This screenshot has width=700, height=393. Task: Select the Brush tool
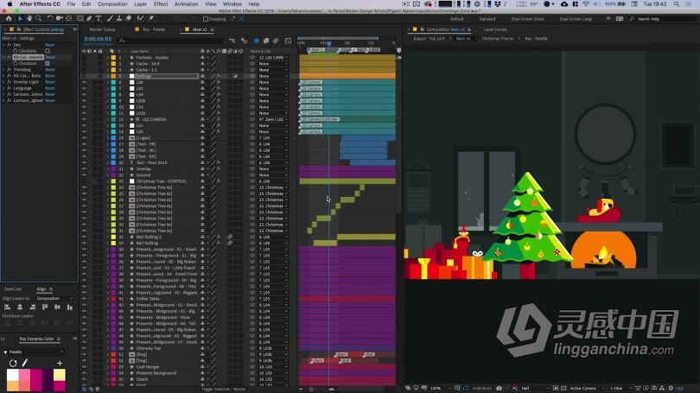pos(110,19)
